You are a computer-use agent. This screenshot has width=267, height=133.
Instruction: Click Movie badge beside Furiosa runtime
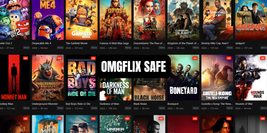pos(128,48)
